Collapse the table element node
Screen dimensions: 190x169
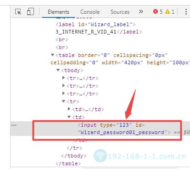coord(52,55)
